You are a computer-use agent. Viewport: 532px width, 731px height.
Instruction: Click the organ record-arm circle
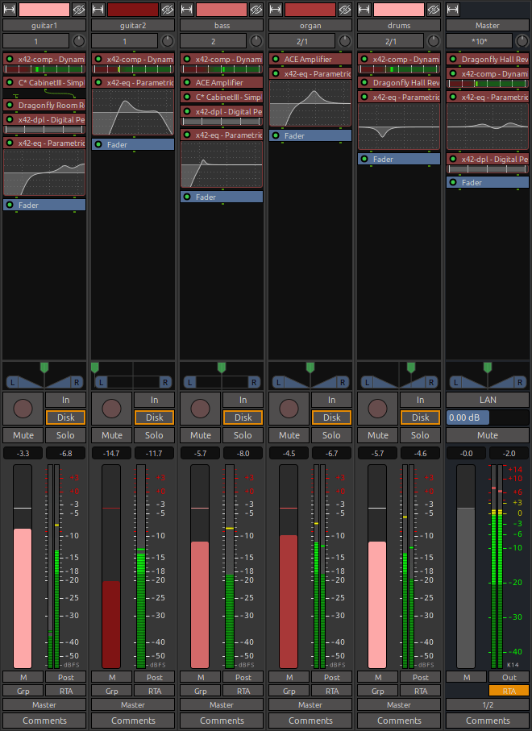tap(289, 409)
